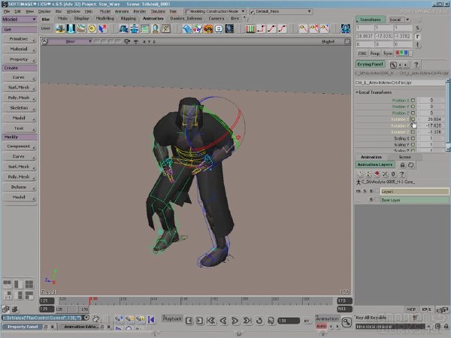
Task: Open the viewport User camera dropdown
Action: 70,41
